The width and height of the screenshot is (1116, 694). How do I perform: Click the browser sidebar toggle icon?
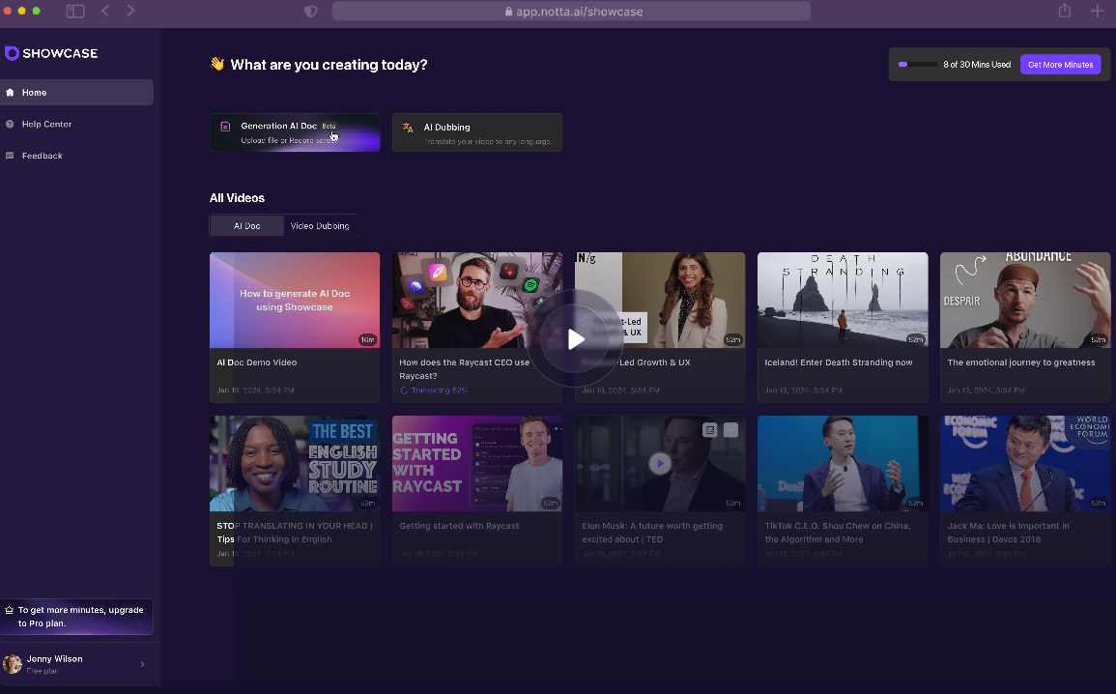(75, 11)
